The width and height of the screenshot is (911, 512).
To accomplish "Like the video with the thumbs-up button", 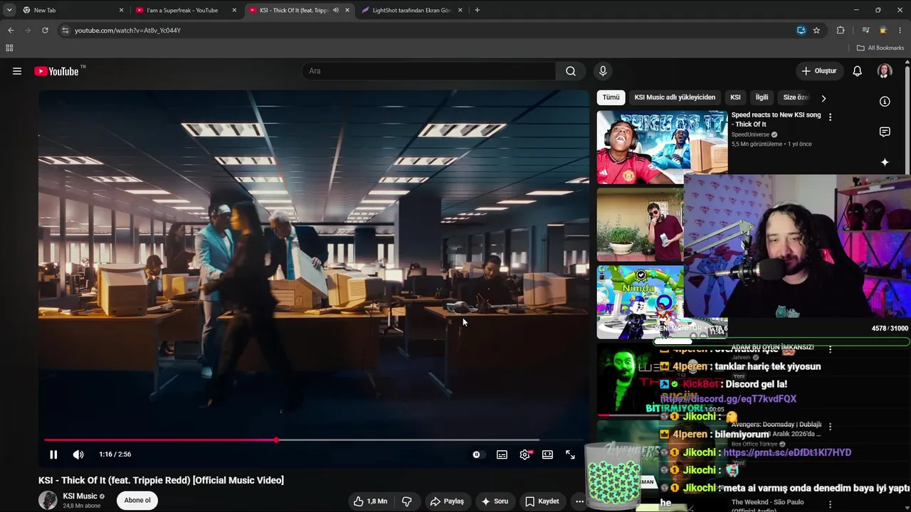I will (x=370, y=501).
